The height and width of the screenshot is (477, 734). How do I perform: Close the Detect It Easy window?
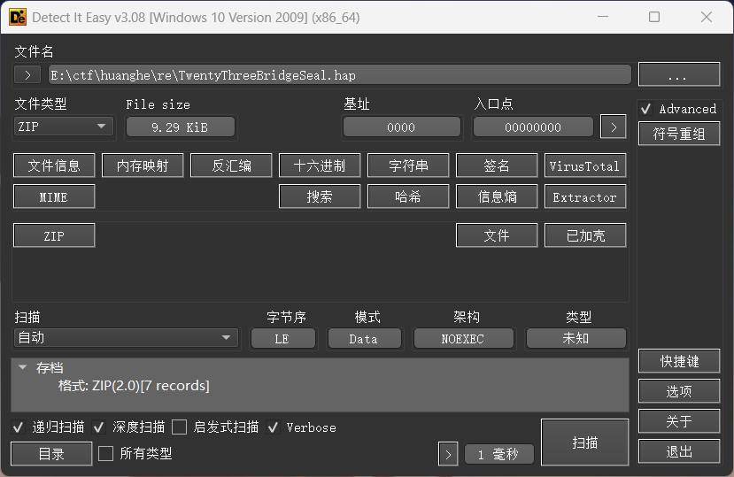[707, 17]
